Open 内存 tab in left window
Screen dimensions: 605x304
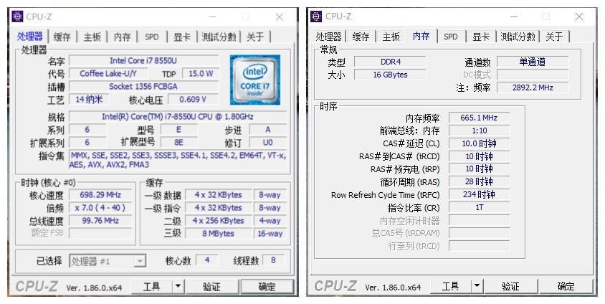pos(122,37)
